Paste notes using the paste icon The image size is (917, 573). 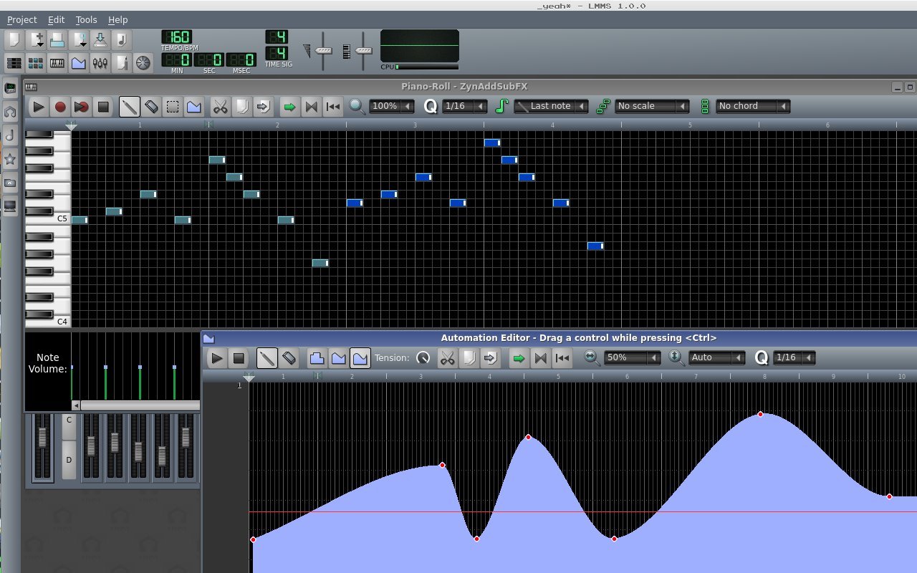tap(264, 106)
